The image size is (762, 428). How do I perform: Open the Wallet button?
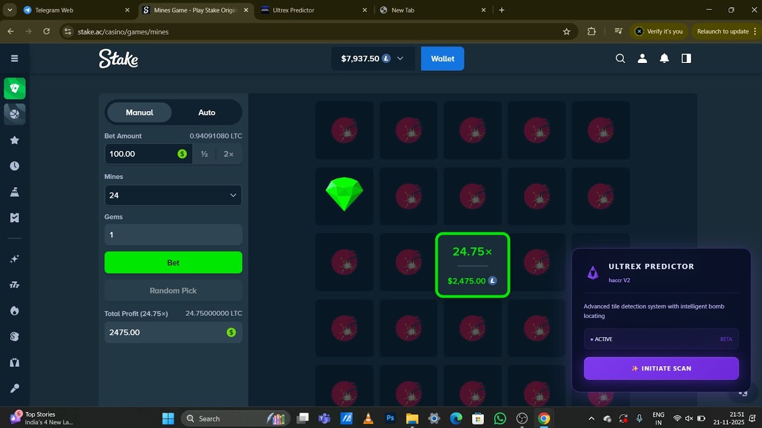point(442,58)
